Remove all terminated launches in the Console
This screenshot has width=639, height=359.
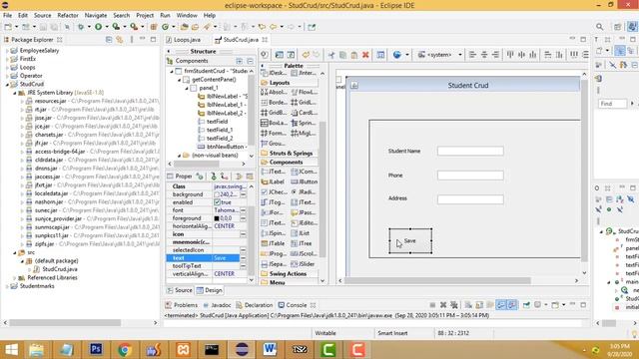[454, 305]
